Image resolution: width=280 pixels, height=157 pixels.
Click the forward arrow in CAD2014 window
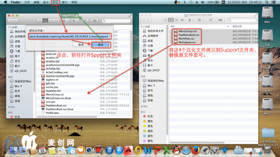(x=148, y=20)
